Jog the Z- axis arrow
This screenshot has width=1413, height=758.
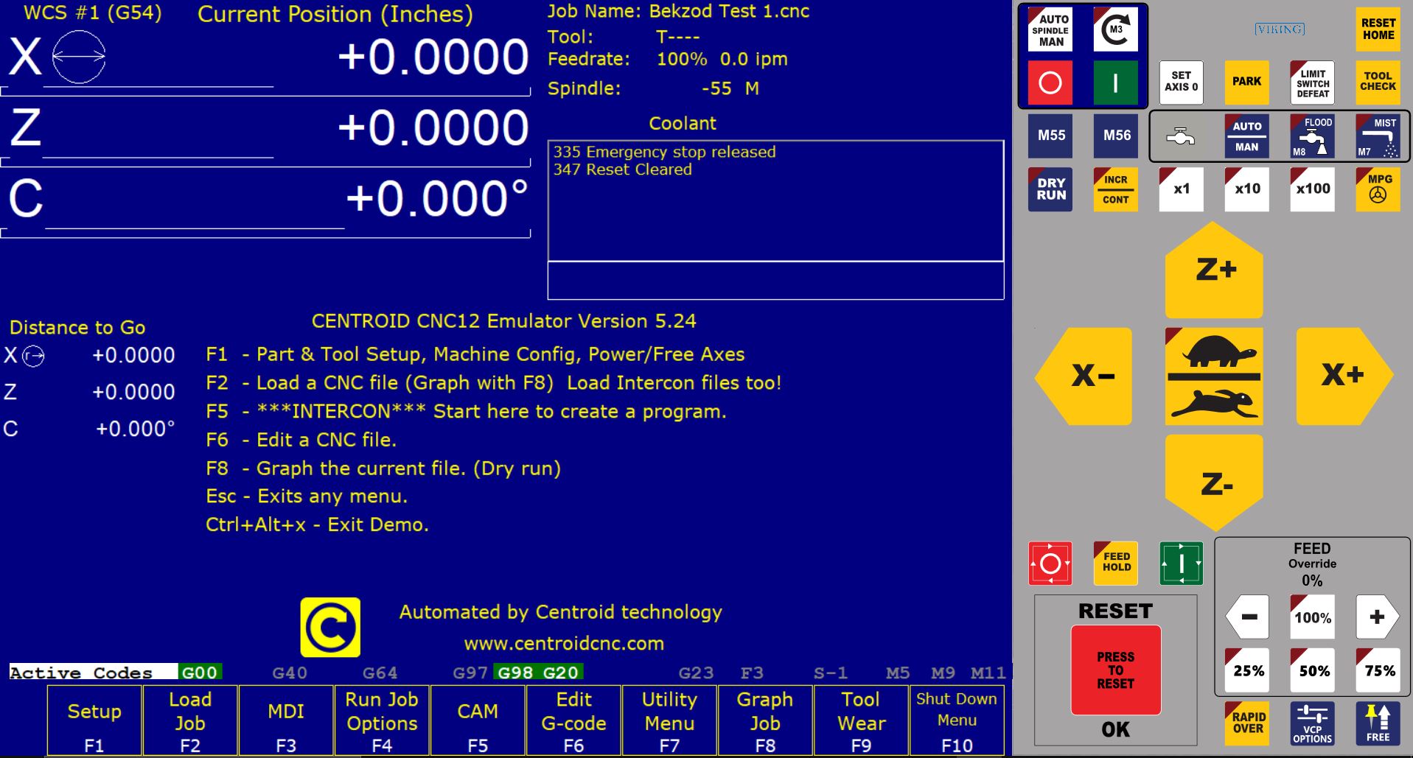(1214, 482)
